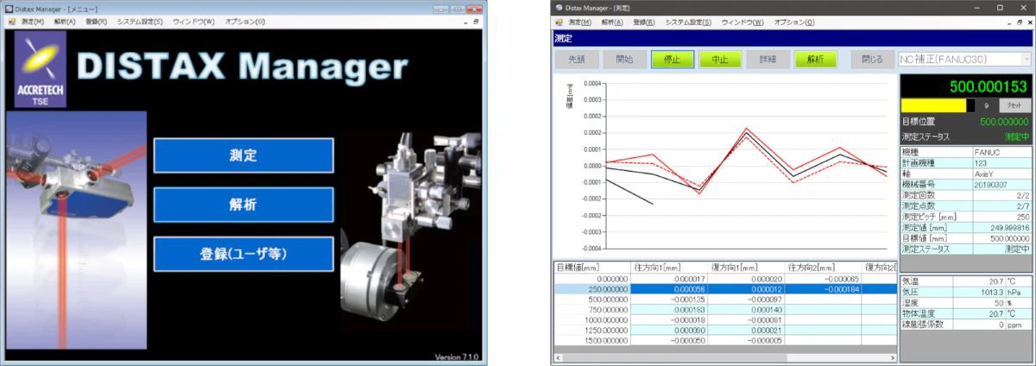This screenshot has width=1036, height=366.
Task: Select the row with target 500.000000
Action: (723, 300)
